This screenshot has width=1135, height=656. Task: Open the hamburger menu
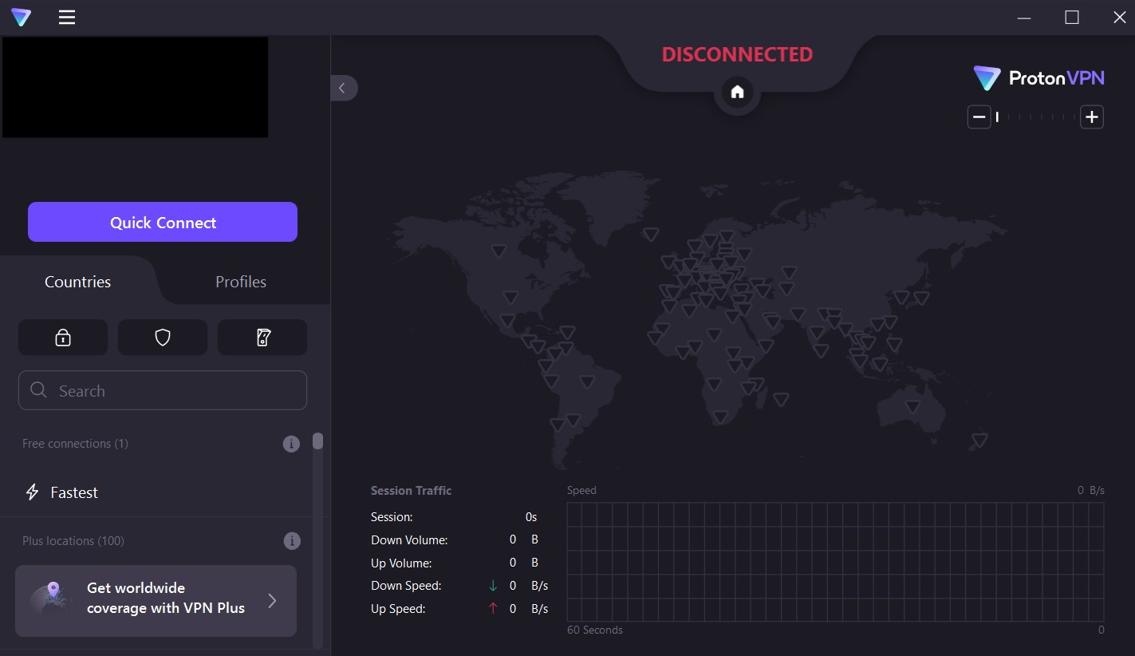[x=67, y=18]
